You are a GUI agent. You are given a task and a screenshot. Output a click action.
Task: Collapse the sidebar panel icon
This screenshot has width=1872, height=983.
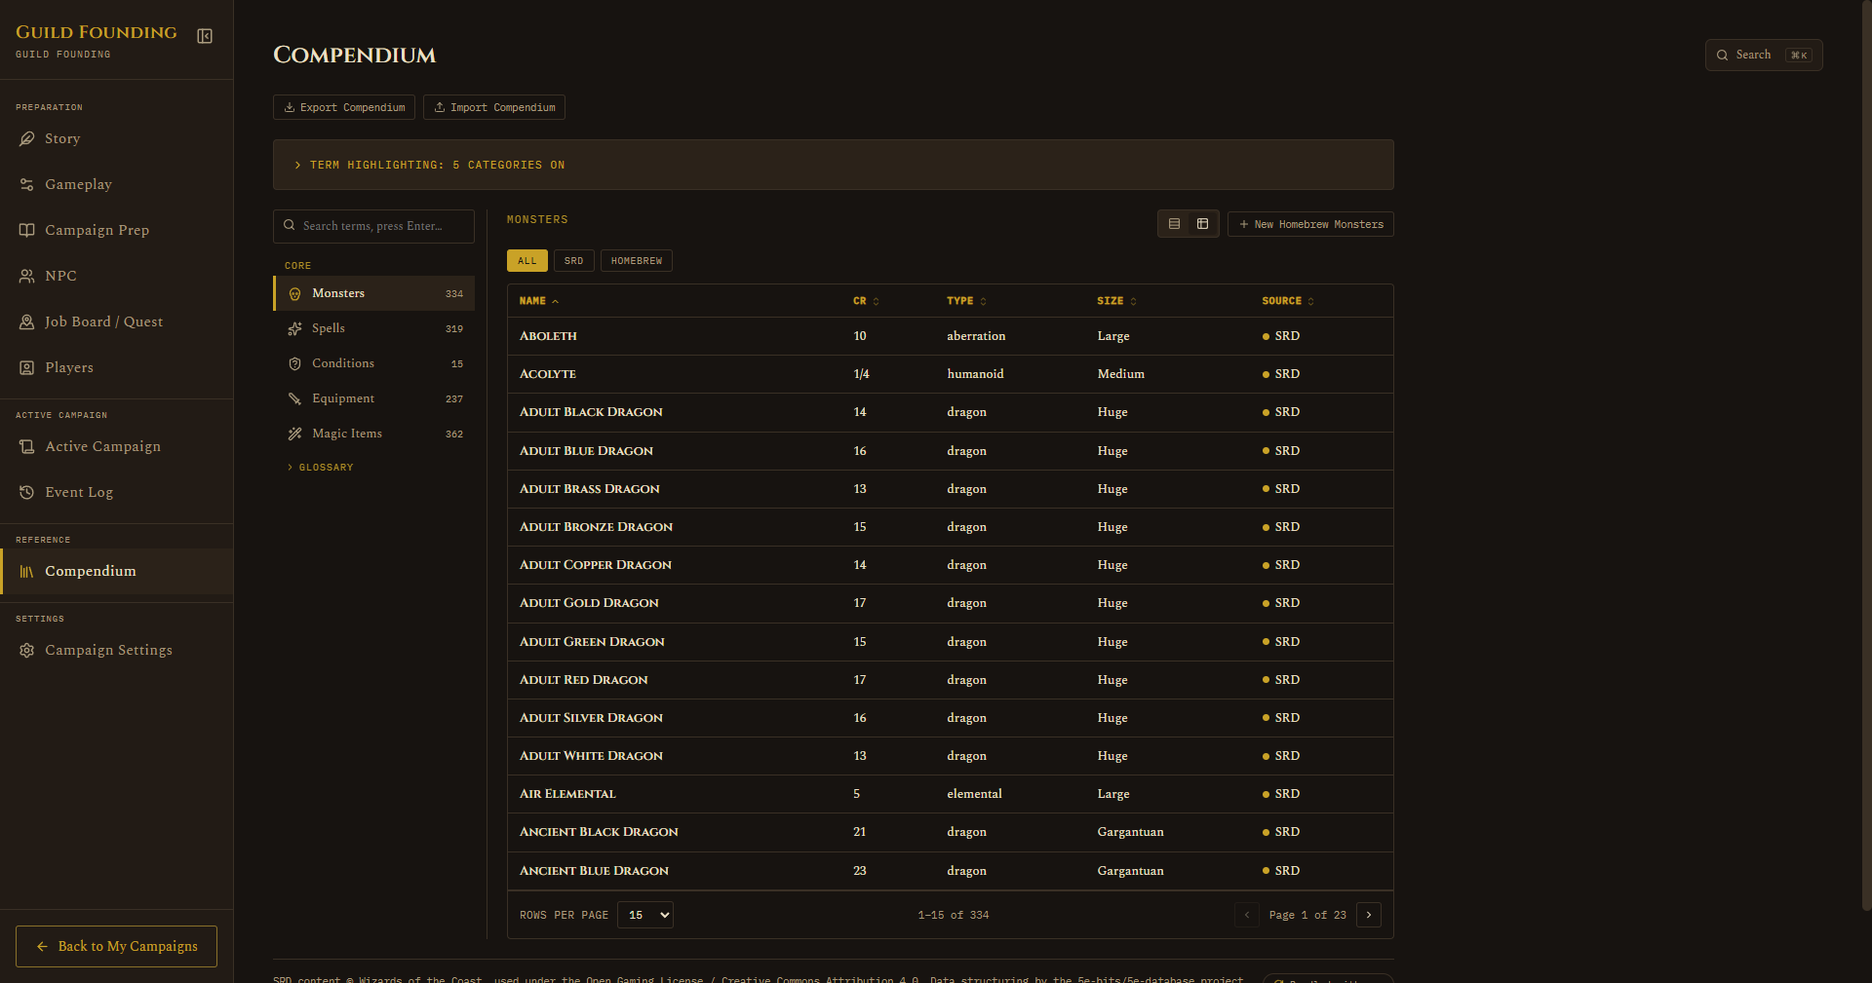click(x=205, y=36)
